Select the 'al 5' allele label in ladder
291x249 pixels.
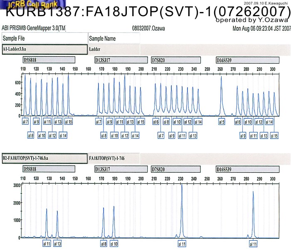[x=222, y=122]
